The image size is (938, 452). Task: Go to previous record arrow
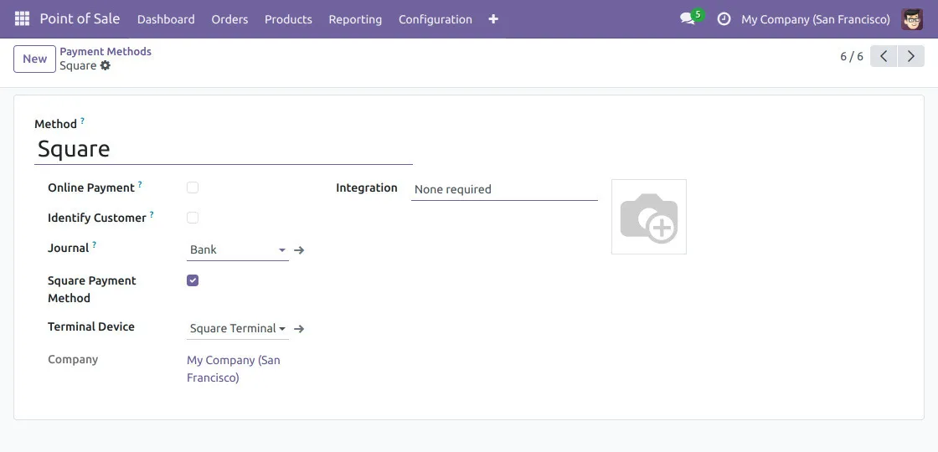(x=884, y=56)
